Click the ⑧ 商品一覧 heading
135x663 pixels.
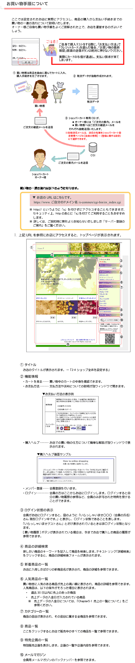click(x=29, y=626)
